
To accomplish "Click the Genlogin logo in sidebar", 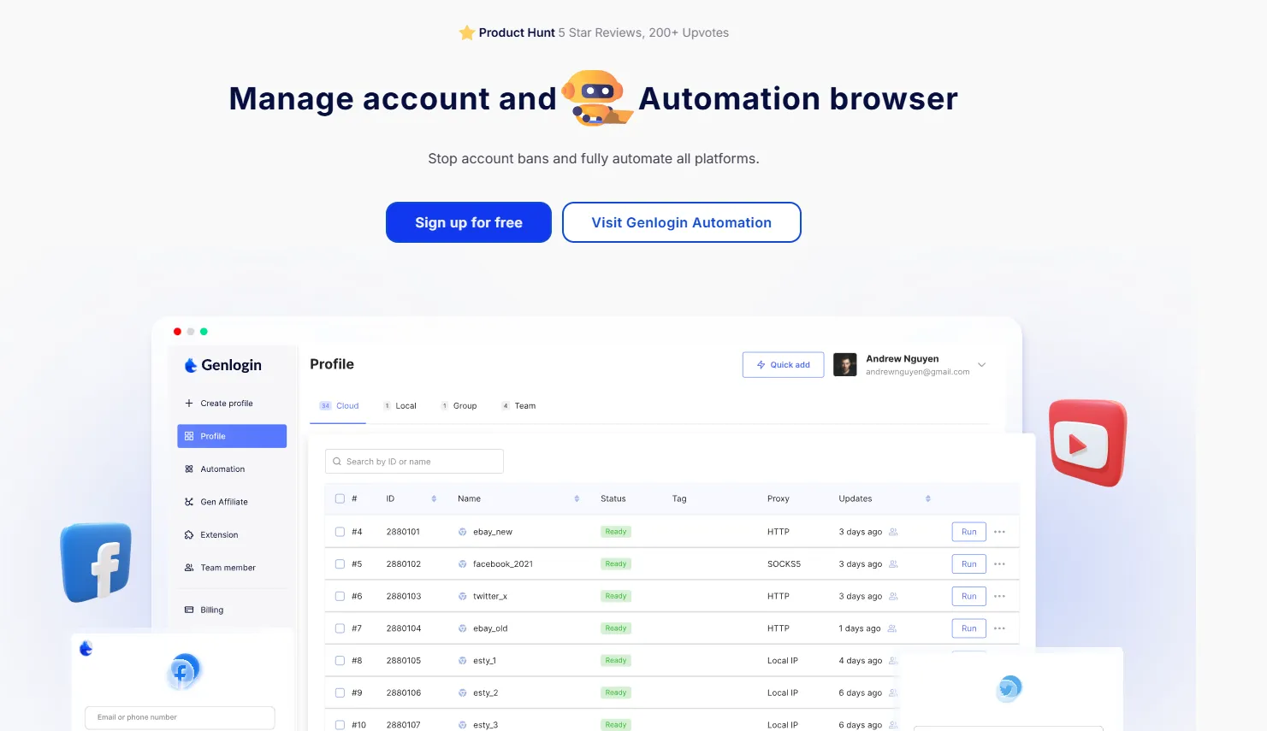I will pyautogui.click(x=223, y=365).
